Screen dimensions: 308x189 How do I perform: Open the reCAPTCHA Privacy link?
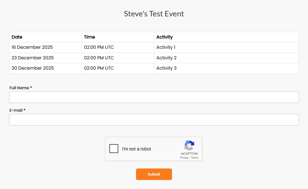(184, 158)
